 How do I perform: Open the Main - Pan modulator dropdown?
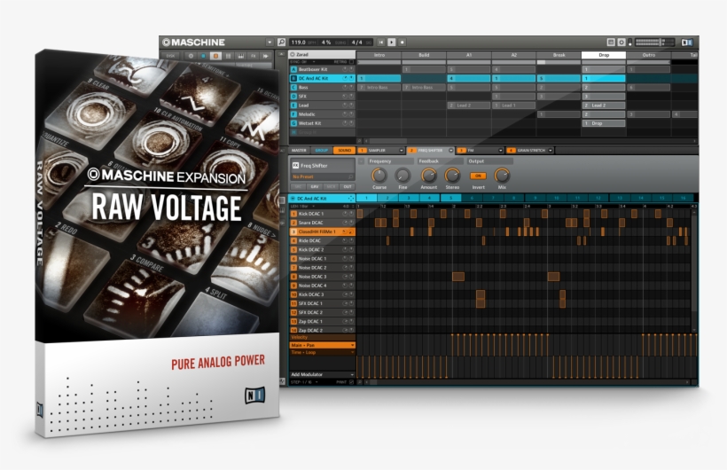pos(352,345)
